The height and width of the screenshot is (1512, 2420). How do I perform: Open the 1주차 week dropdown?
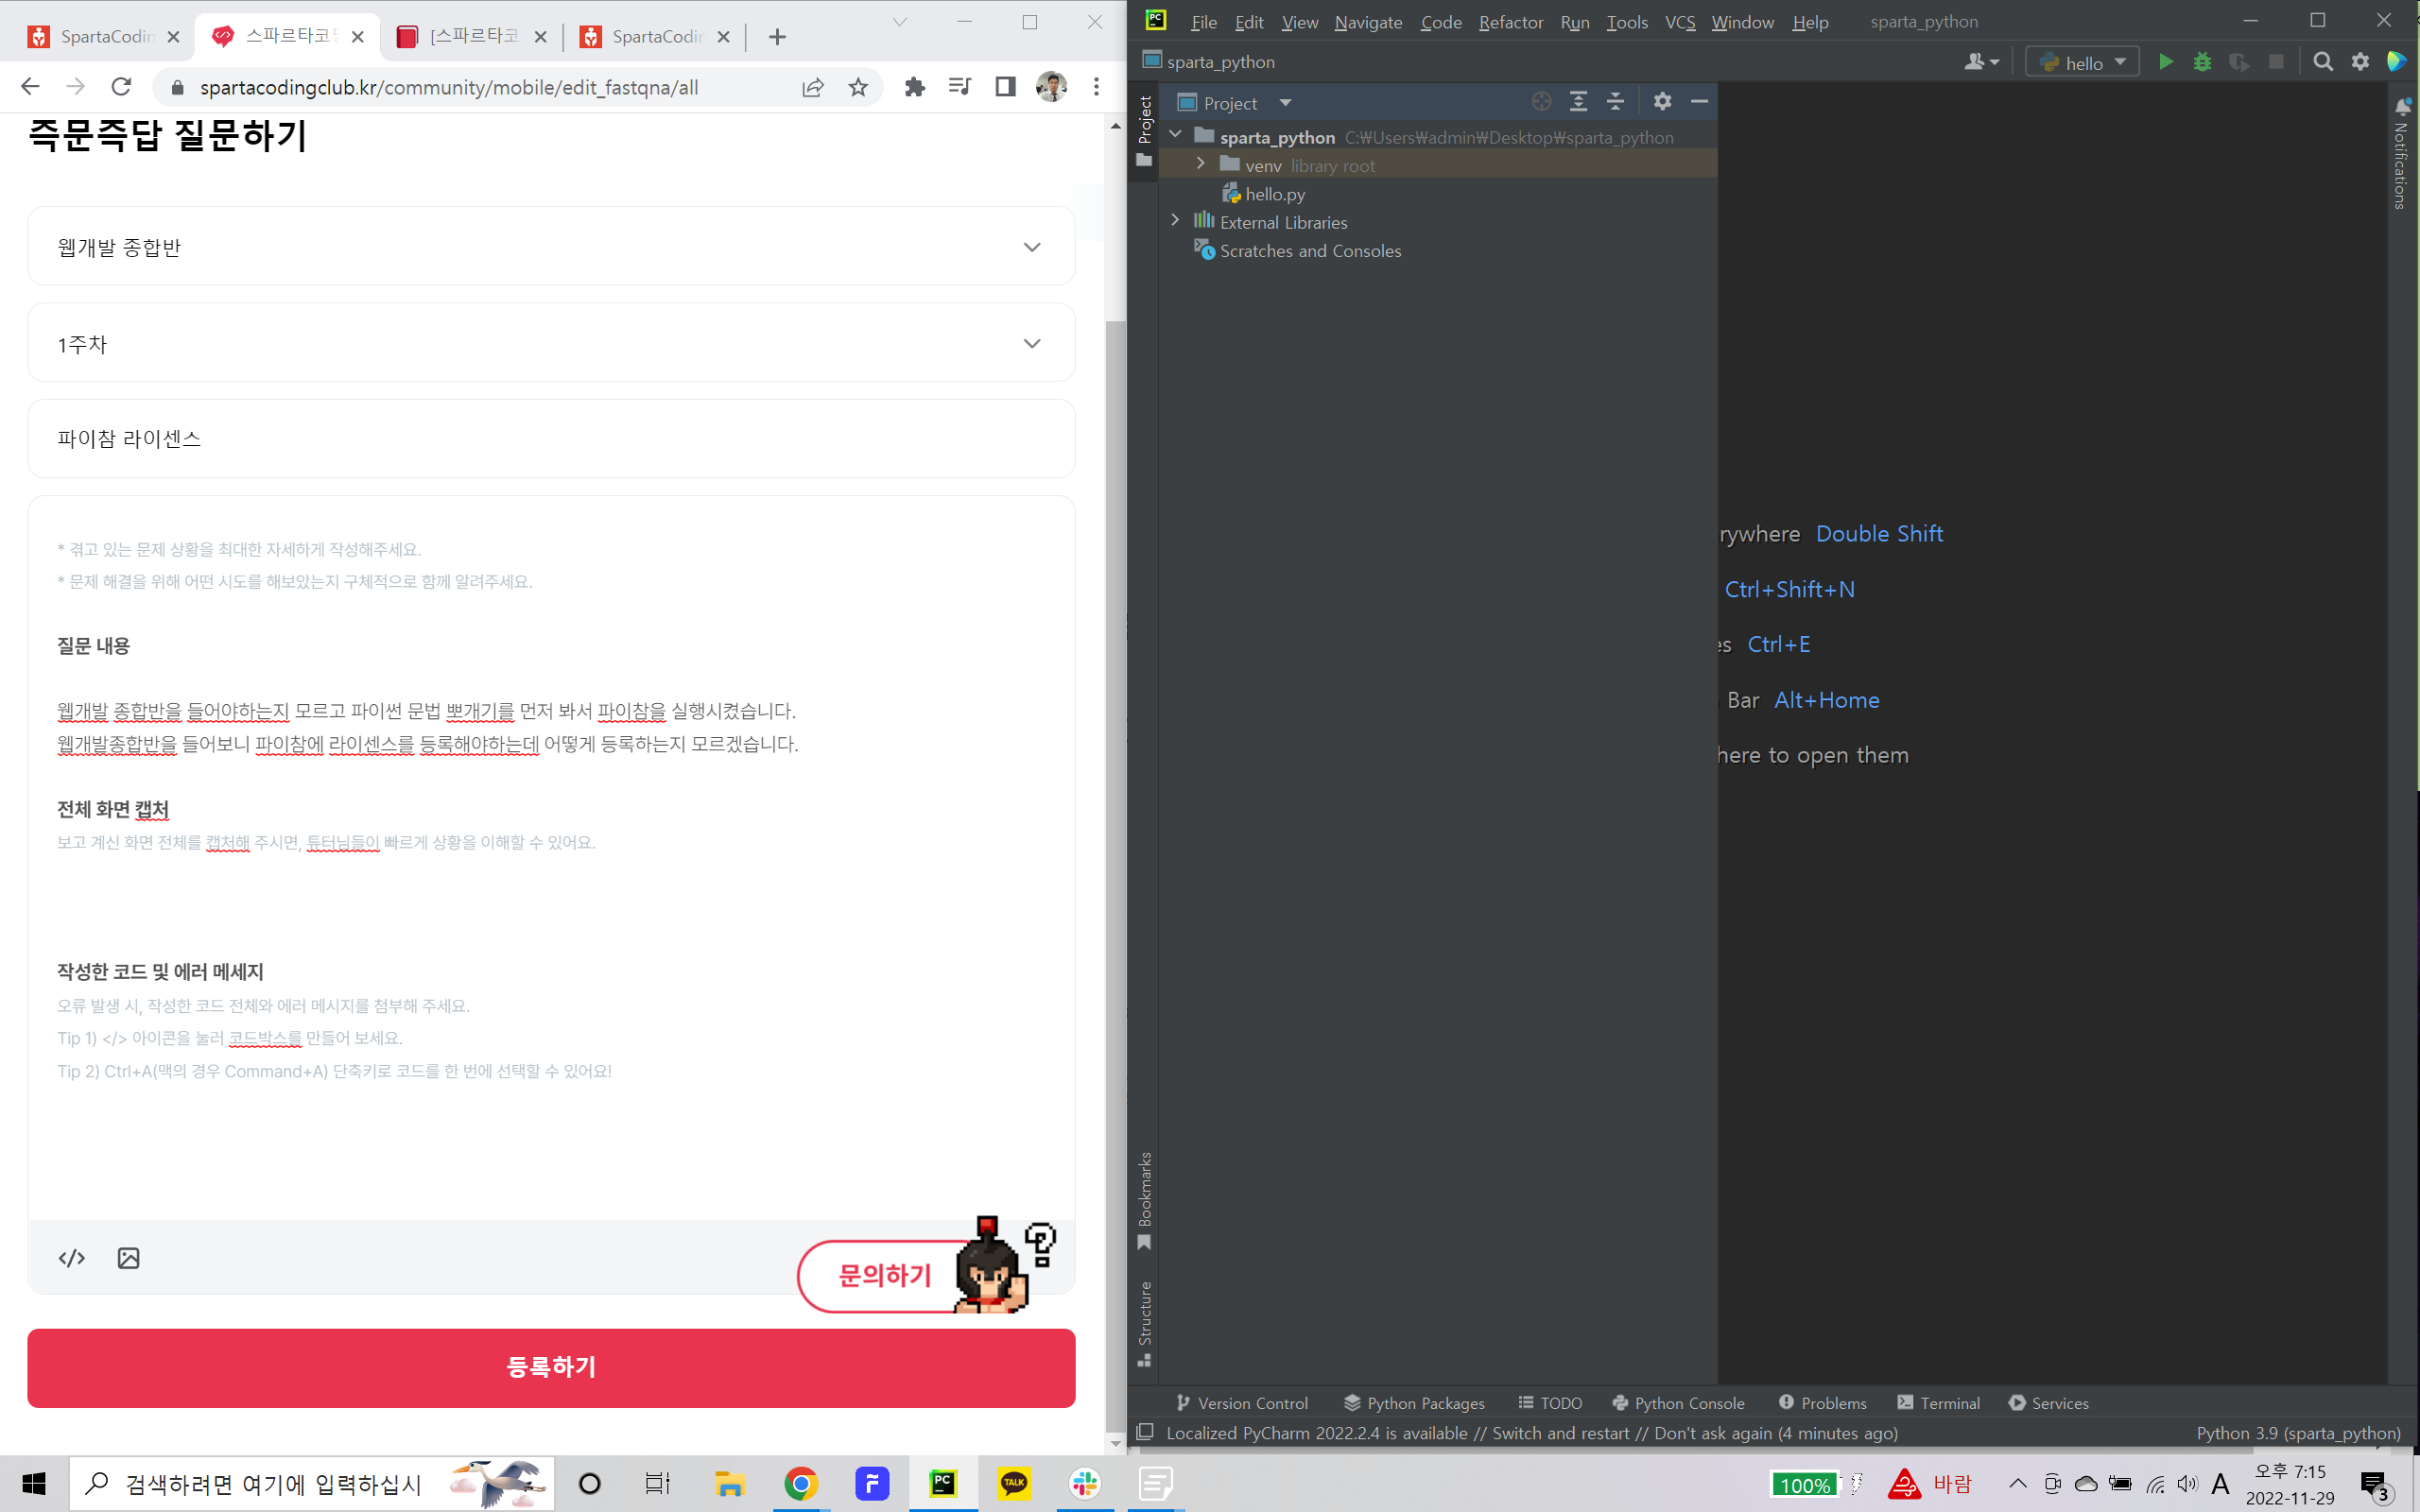click(x=551, y=343)
